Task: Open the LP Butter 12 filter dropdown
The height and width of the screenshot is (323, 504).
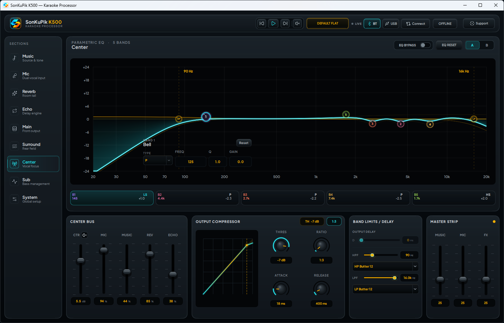Action: coord(386,289)
